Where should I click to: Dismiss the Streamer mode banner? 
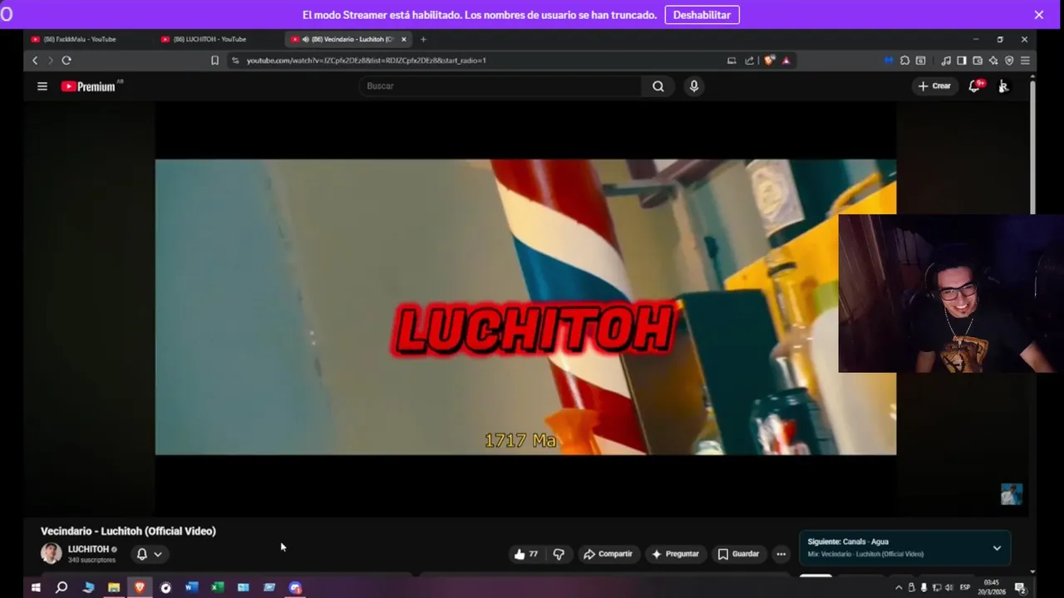pos(1039,15)
